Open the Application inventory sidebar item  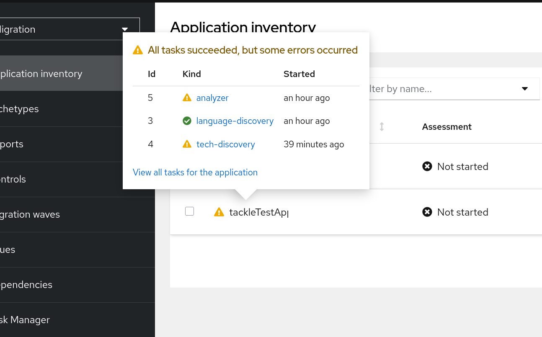point(42,74)
